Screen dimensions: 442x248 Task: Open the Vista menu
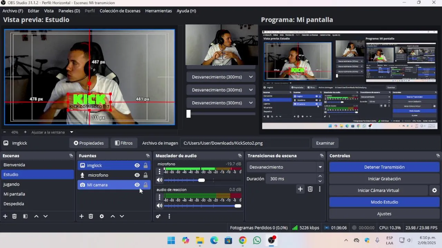(x=49, y=11)
